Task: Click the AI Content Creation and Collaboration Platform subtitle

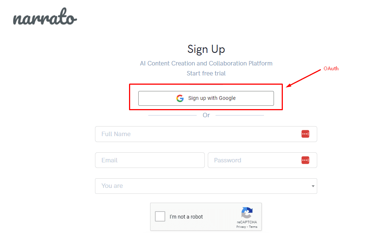Action: pos(206,63)
